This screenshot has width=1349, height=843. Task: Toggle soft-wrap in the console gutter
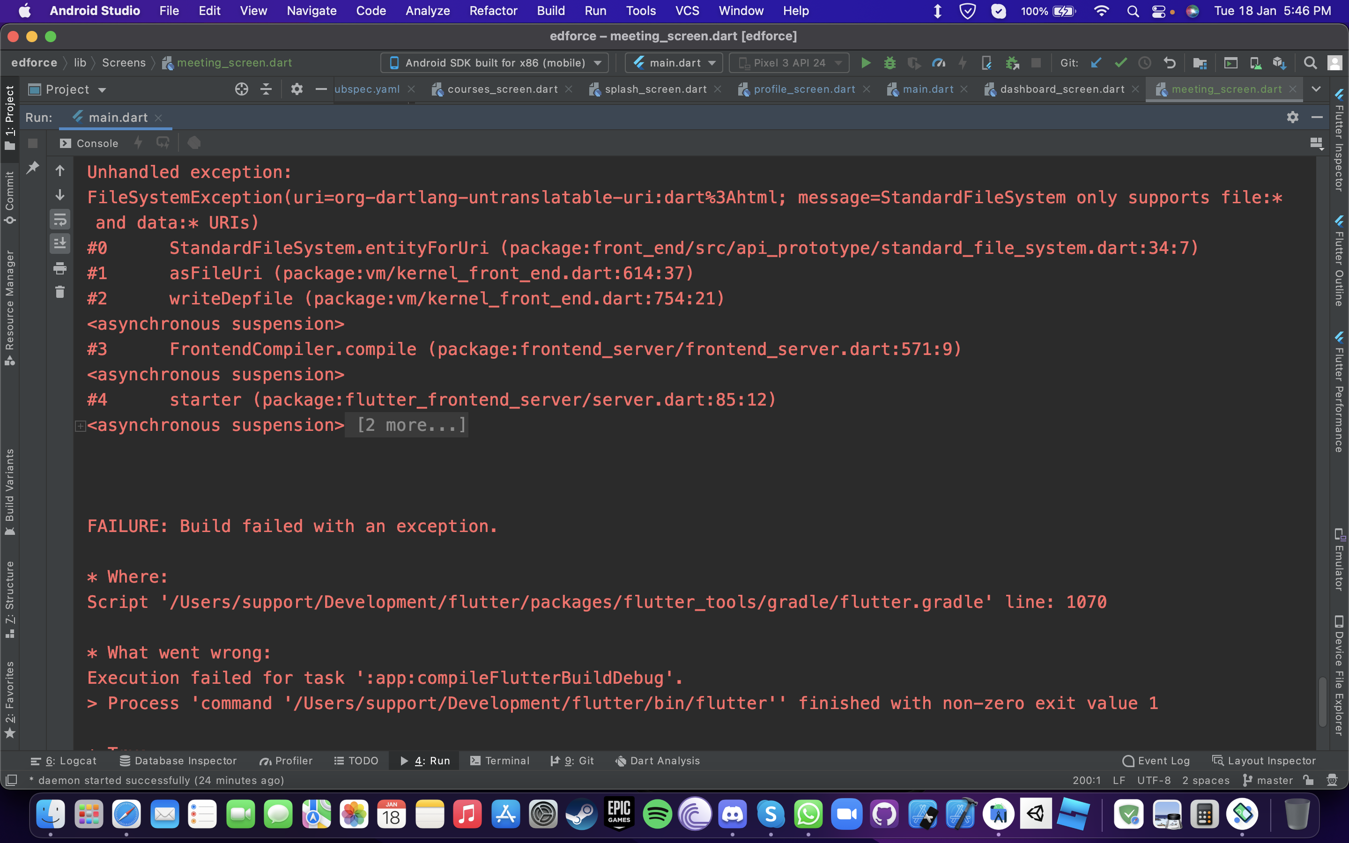coord(60,219)
